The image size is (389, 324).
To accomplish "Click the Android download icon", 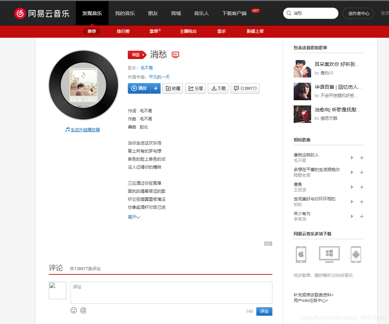I will coord(356,254).
